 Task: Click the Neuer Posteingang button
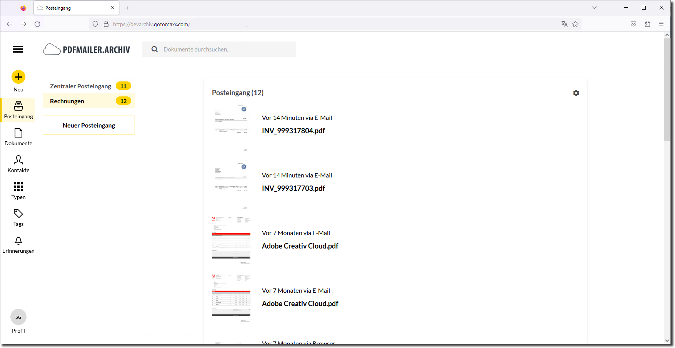(x=89, y=125)
